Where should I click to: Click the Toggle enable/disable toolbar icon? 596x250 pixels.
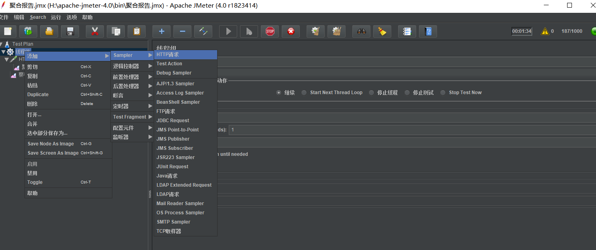coord(203,31)
